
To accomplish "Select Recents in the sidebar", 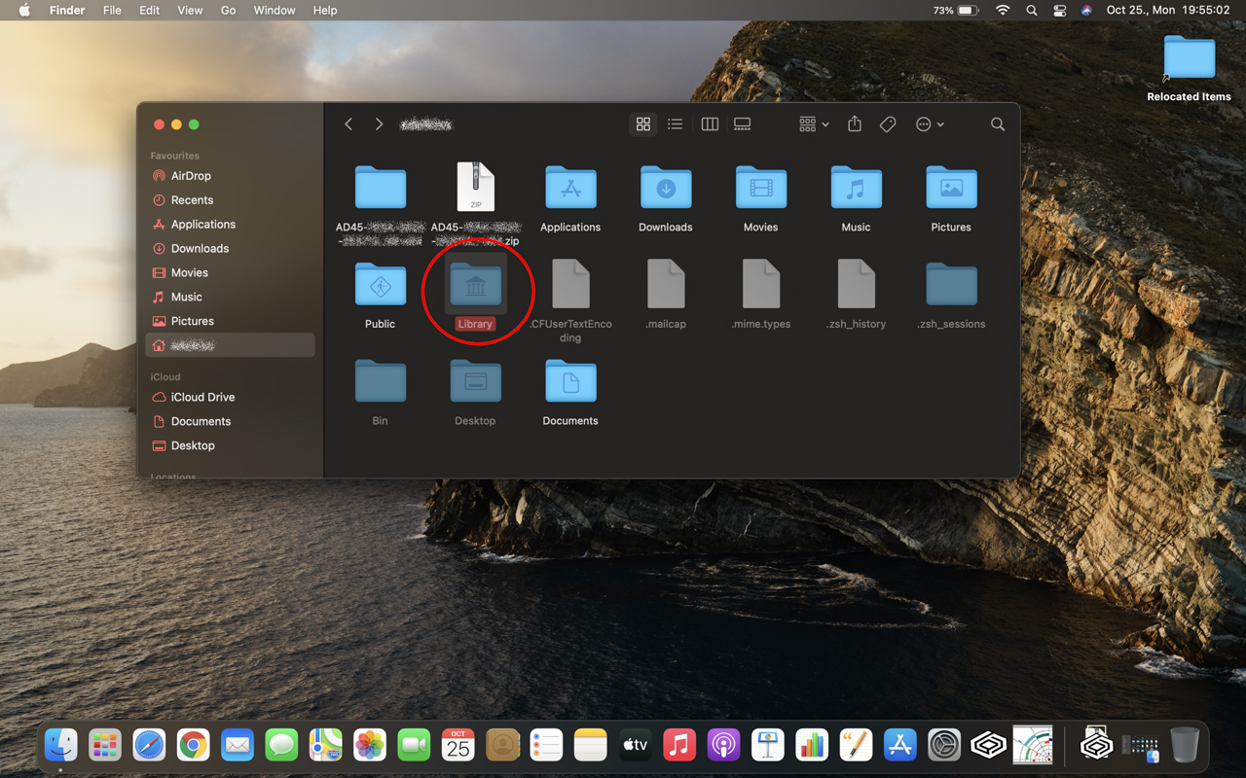I will [230, 200].
